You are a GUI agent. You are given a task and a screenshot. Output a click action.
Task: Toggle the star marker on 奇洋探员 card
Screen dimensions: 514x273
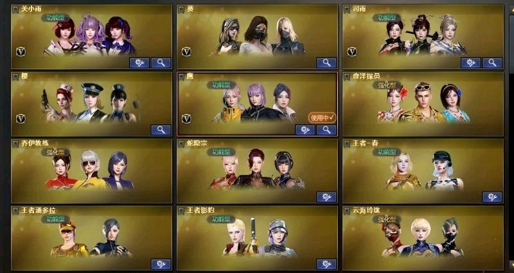pos(346,76)
